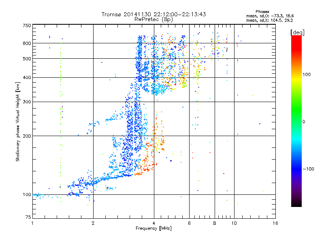Click the black bottom end of the colorbar
The image size is (324, 243).
click(x=296, y=204)
